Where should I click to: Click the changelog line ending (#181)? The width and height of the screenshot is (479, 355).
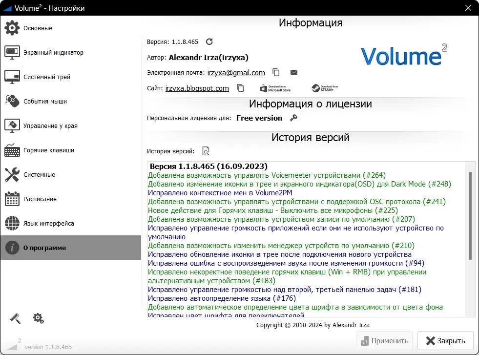coord(284,289)
